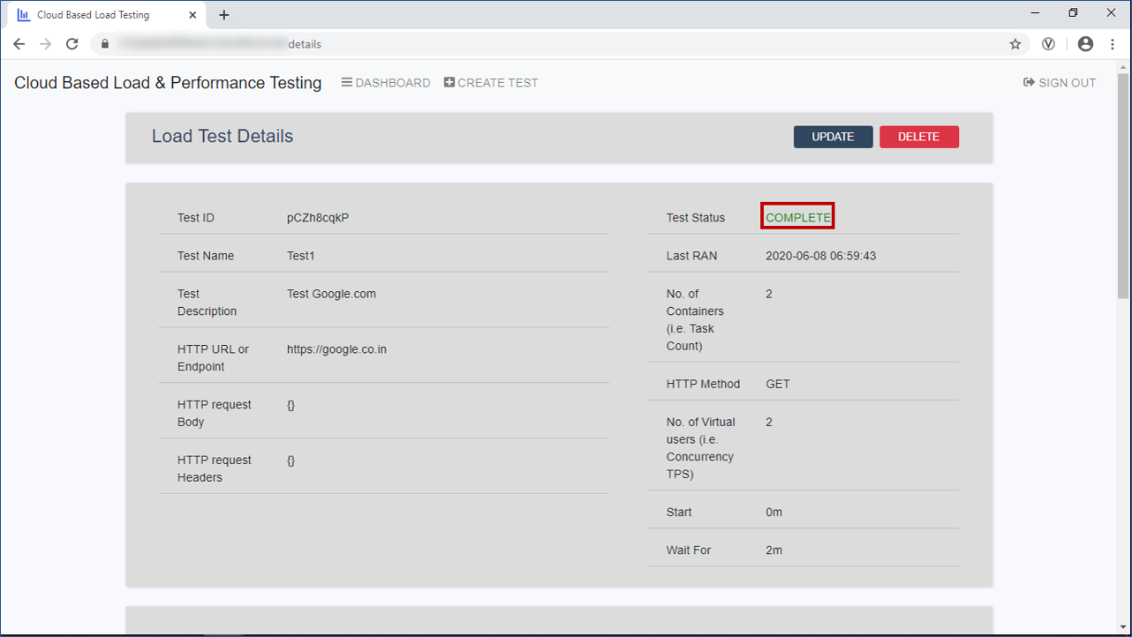Image resolution: width=1132 pixels, height=637 pixels.
Task: Click the endpoint text https://google.co.in
Action: click(336, 349)
